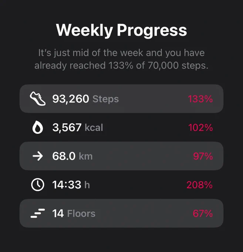Click the stairs floors icon
Viewport: 243px width, 252px height.
pyautogui.click(x=38, y=213)
